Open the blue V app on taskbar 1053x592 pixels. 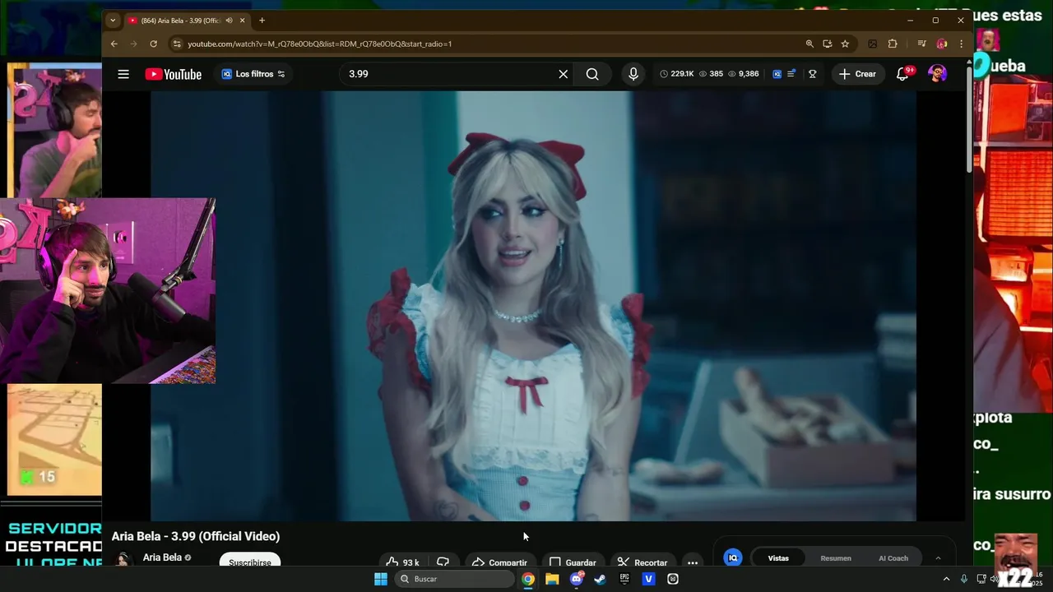coord(649,579)
